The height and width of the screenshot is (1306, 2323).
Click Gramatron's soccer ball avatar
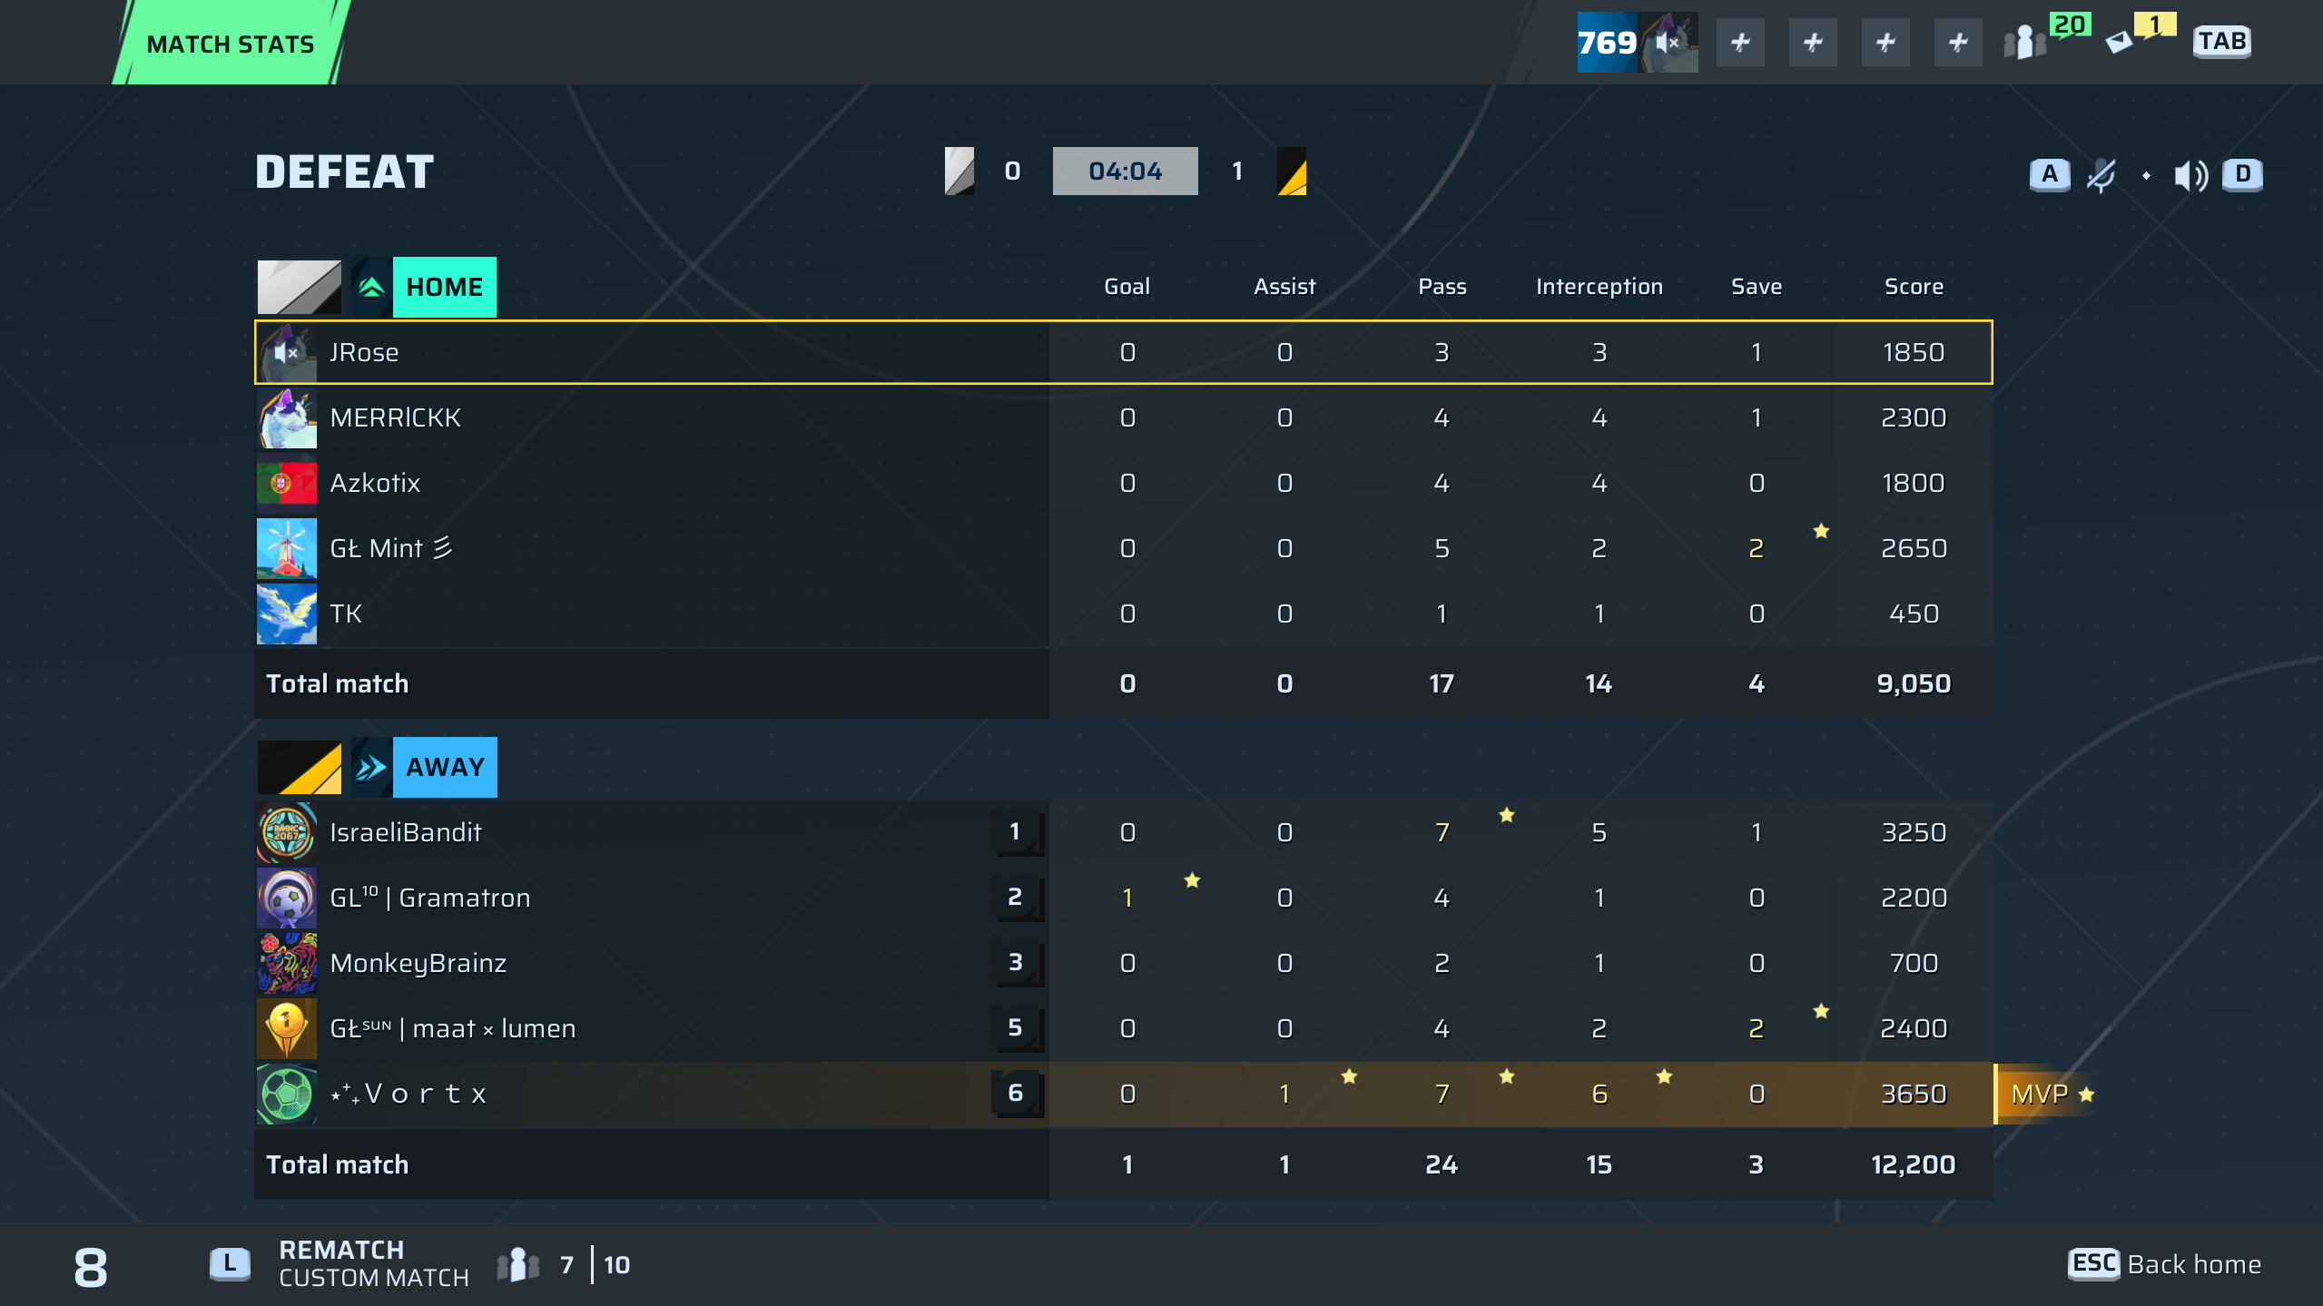coord(287,898)
